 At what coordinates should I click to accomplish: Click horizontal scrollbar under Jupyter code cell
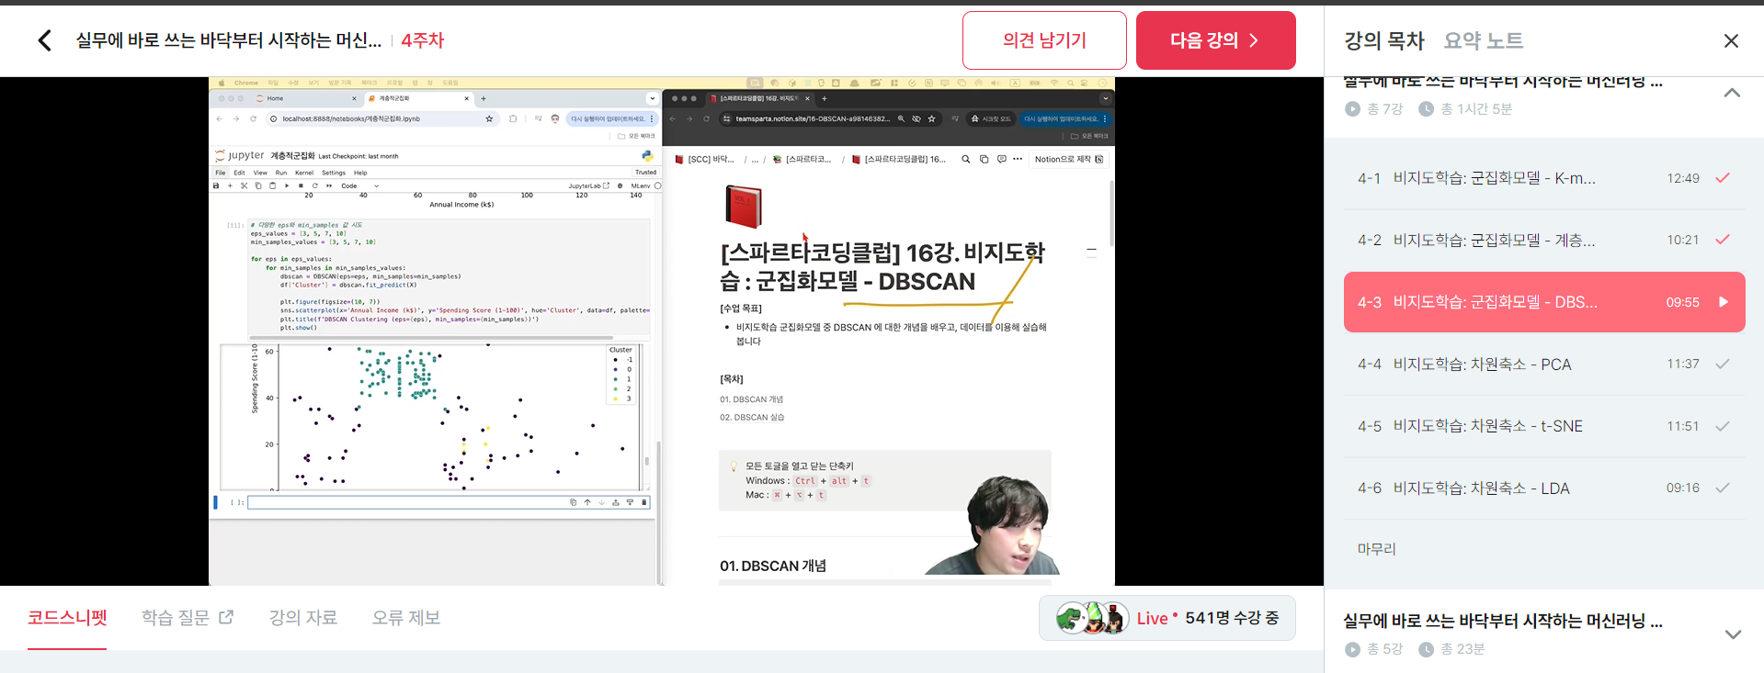432,337
